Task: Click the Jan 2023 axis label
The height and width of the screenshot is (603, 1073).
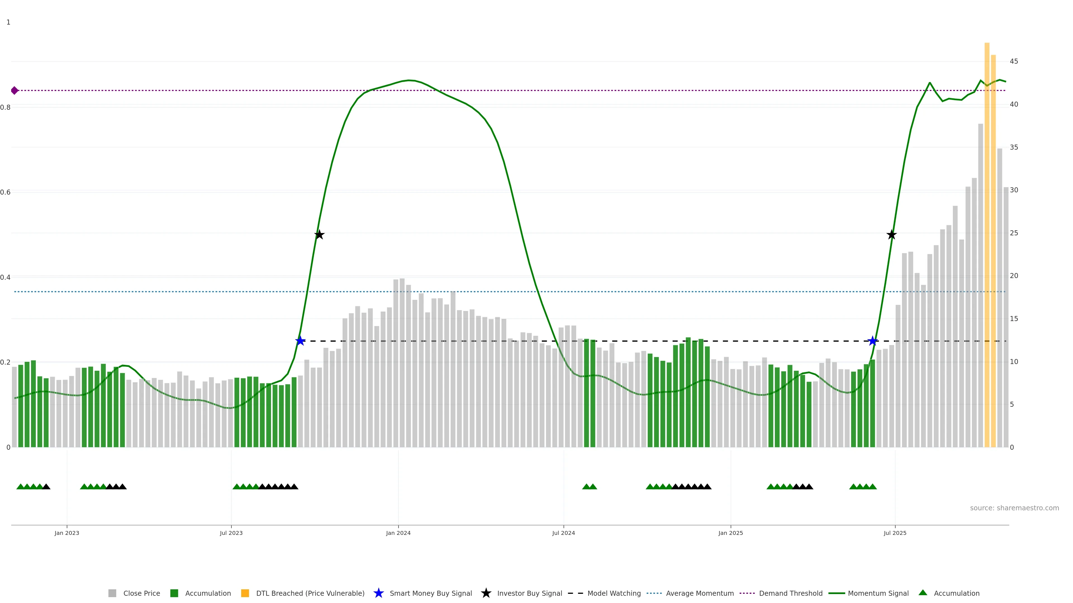Action: [x=67, y=533]
